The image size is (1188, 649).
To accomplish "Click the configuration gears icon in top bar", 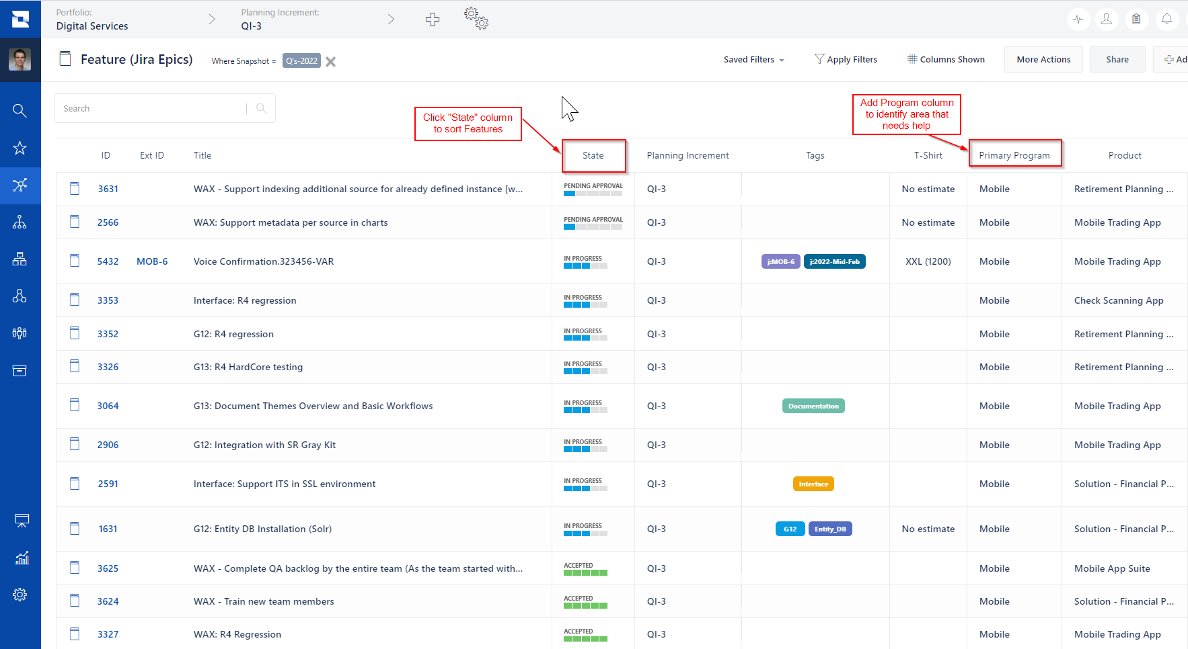I will [x=476, y=18].
